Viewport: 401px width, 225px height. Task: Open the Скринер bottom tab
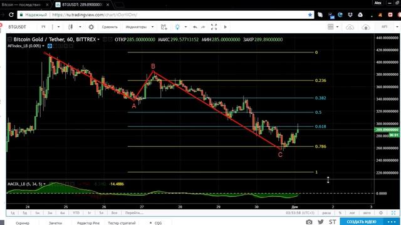[x=23, y=223]
